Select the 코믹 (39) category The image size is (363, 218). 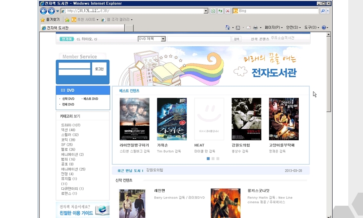[x=68, y=140]
